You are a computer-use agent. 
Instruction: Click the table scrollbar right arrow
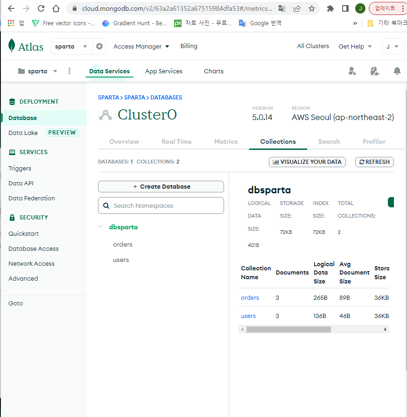coord(385,330)
